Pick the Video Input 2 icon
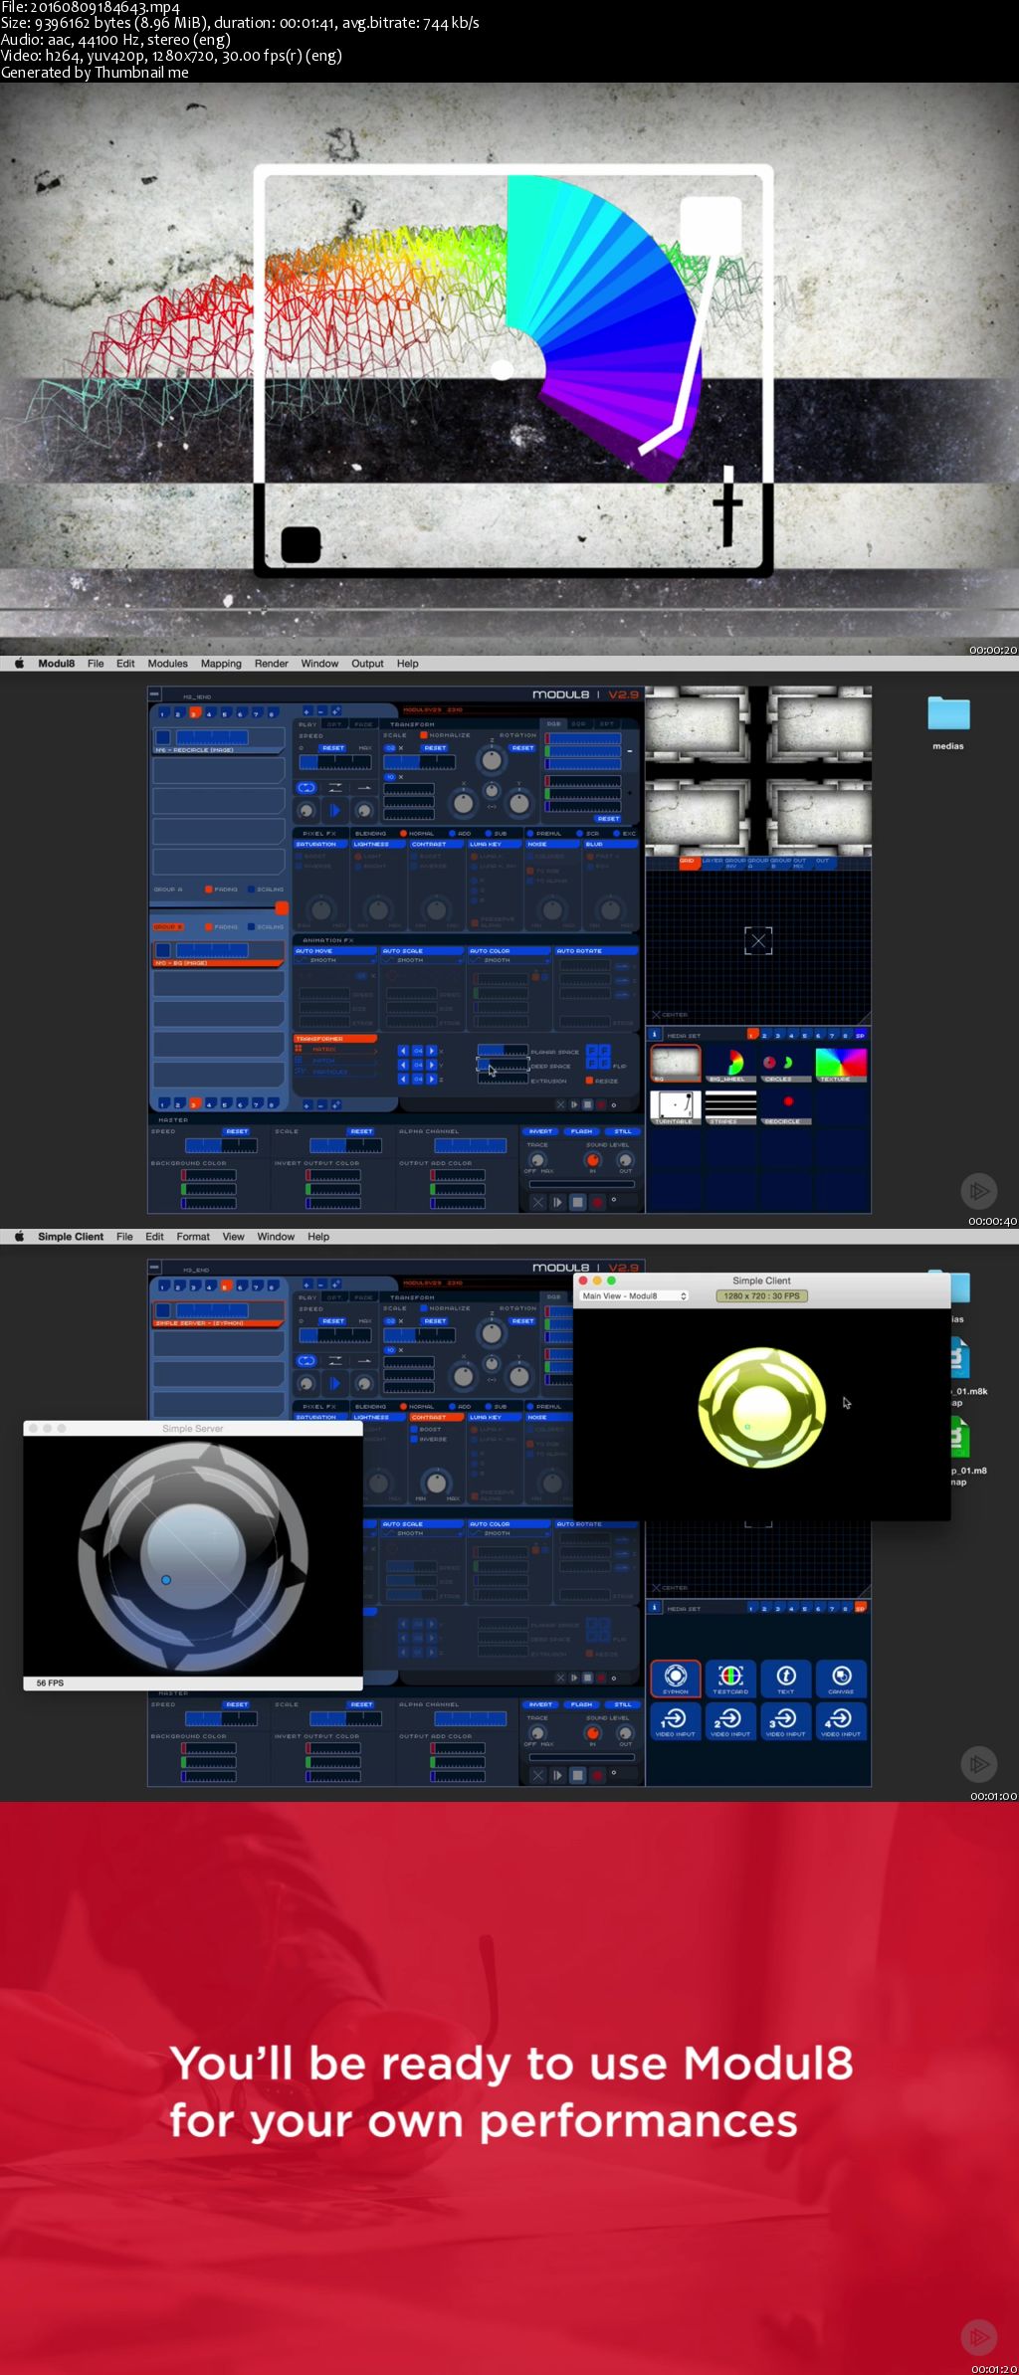Image resolution: width=1019 pixels, height=2375 pixels. (x=730, y=1721)
